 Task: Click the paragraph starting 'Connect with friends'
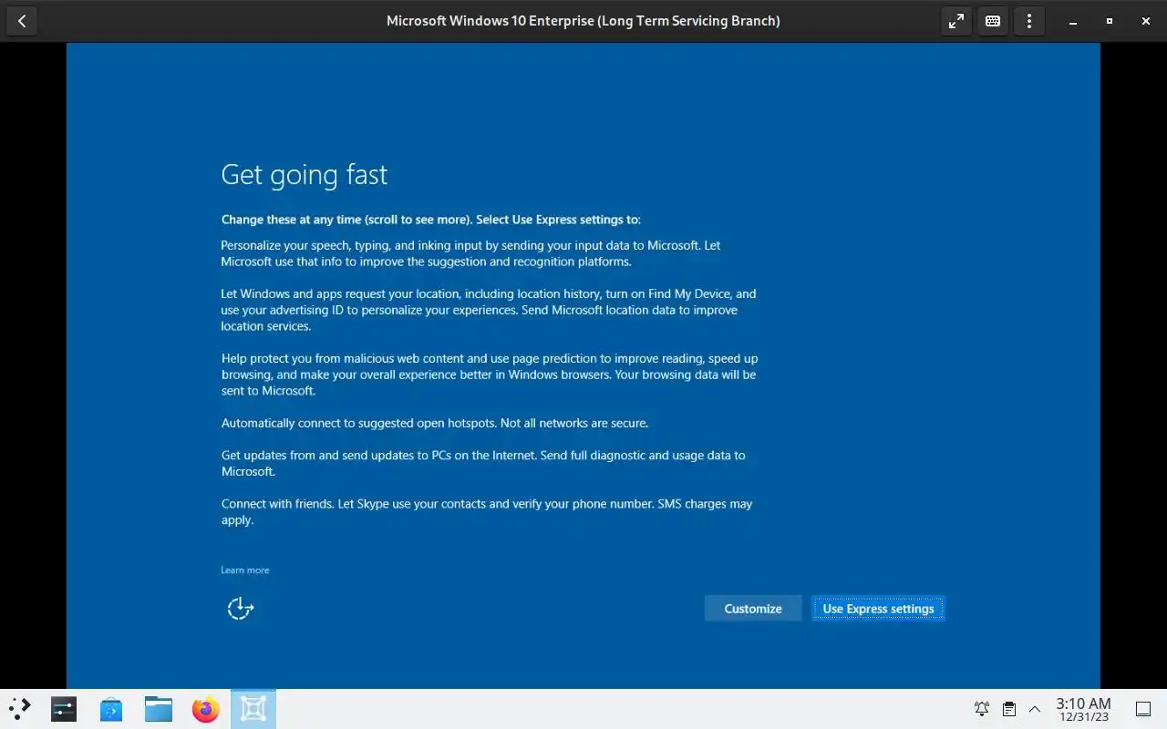(x=487, y=512)
